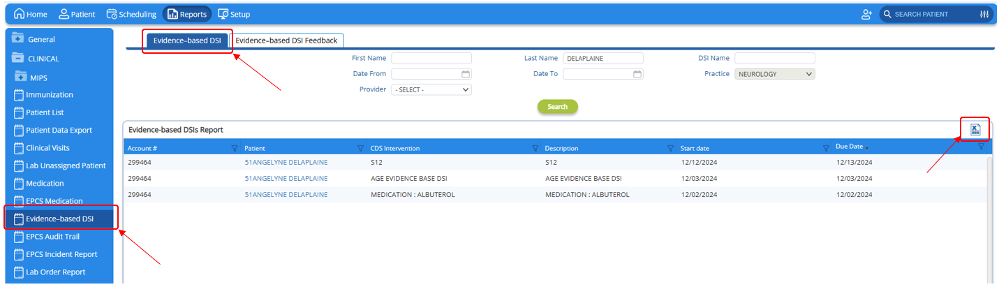
Task: Click Due Date cell 12/13/2024
Action: (854, 162)
